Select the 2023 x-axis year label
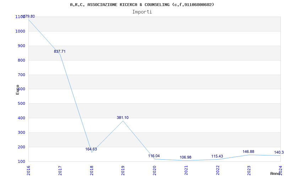This screenshot has height=177, width=284. coord(249,171)
